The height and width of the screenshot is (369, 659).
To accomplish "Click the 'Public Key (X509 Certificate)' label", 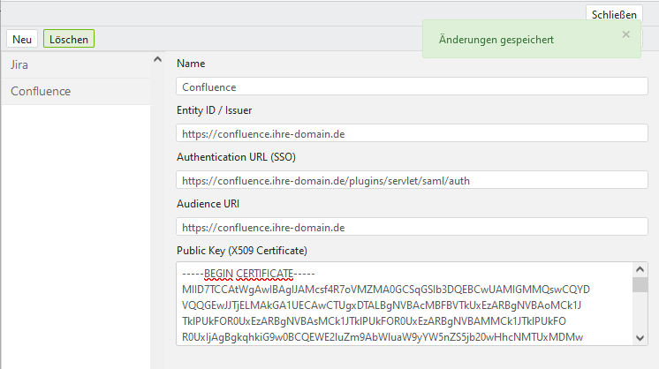I will tap(242, 250).
